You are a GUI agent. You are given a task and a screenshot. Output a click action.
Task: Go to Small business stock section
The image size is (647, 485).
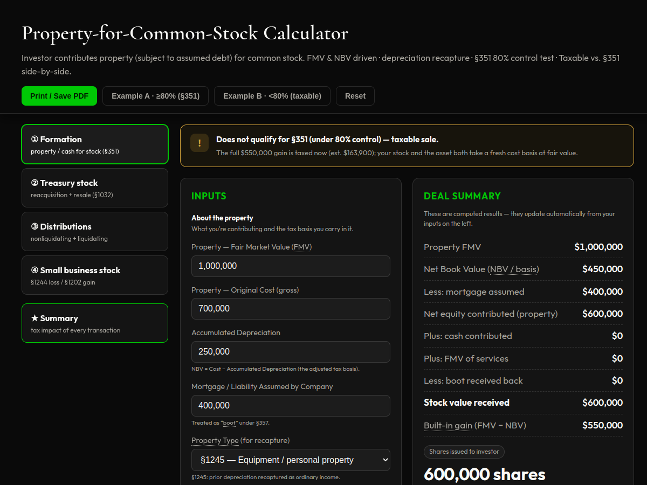[95, 275]
